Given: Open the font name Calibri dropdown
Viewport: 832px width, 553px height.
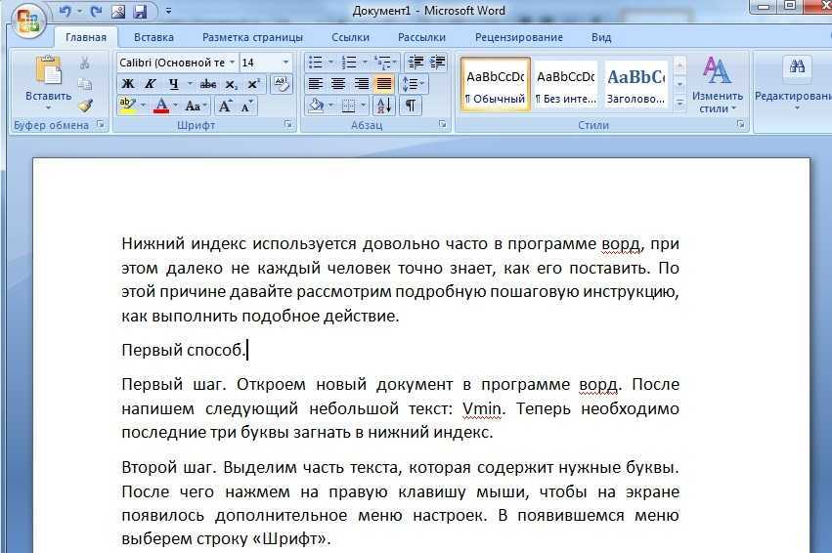Looking at the screenshot, I should click(x=232, y=63).
